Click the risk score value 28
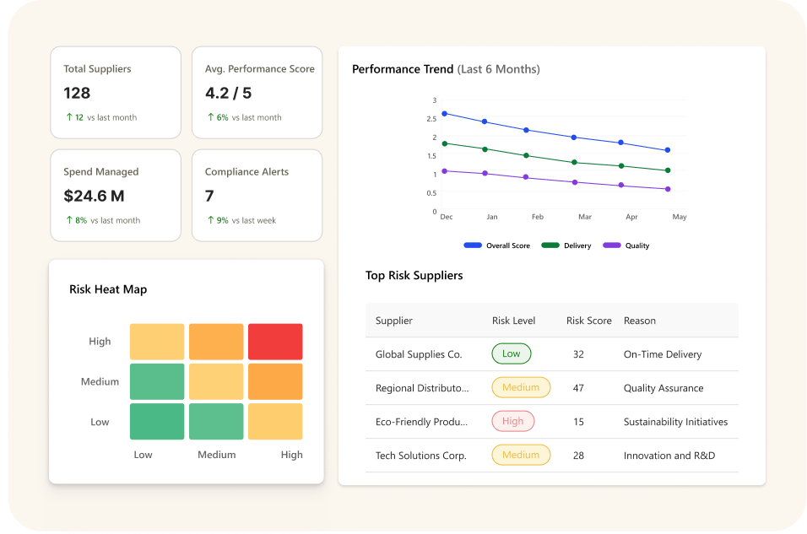This screenshot has width=807, height=534. (578, 456)
